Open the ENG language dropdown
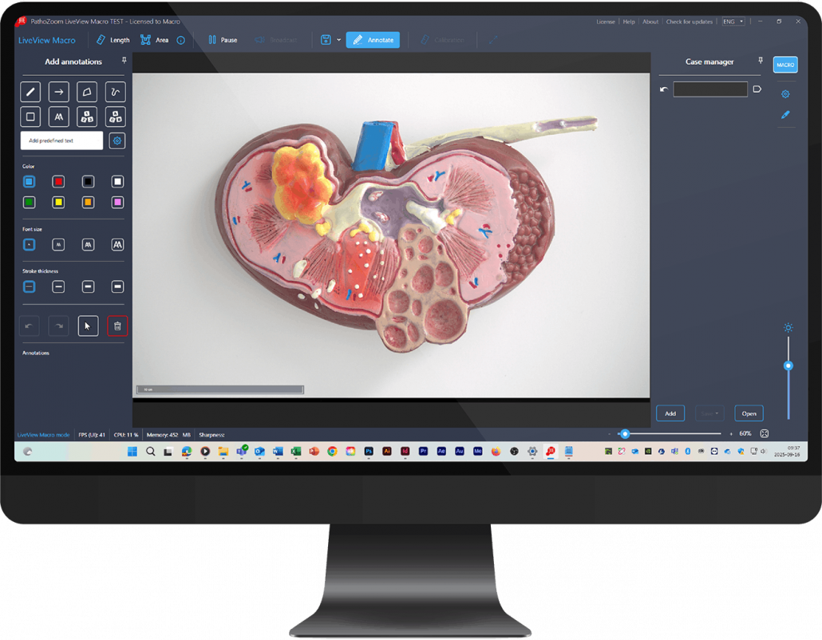The height and width of the screenshot is (640, 822). [733, 22]
